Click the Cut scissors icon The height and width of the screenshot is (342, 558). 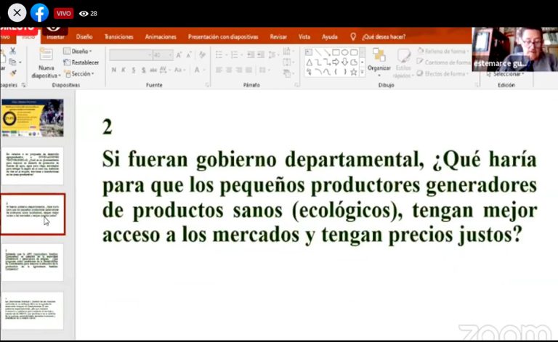point(13,51)
